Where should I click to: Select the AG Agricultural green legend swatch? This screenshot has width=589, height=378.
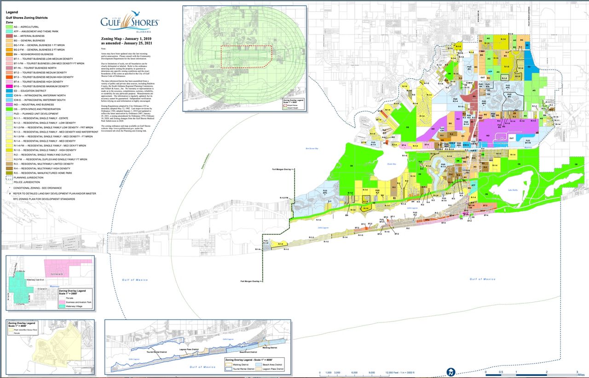coord(9,27)
